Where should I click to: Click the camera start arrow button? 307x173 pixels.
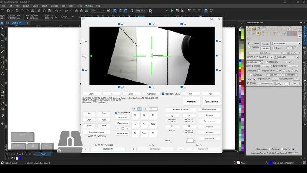[x=275, y=57]
